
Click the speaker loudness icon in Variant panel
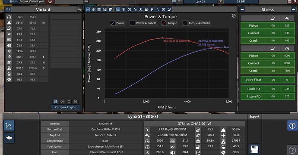tap(9, 46)
